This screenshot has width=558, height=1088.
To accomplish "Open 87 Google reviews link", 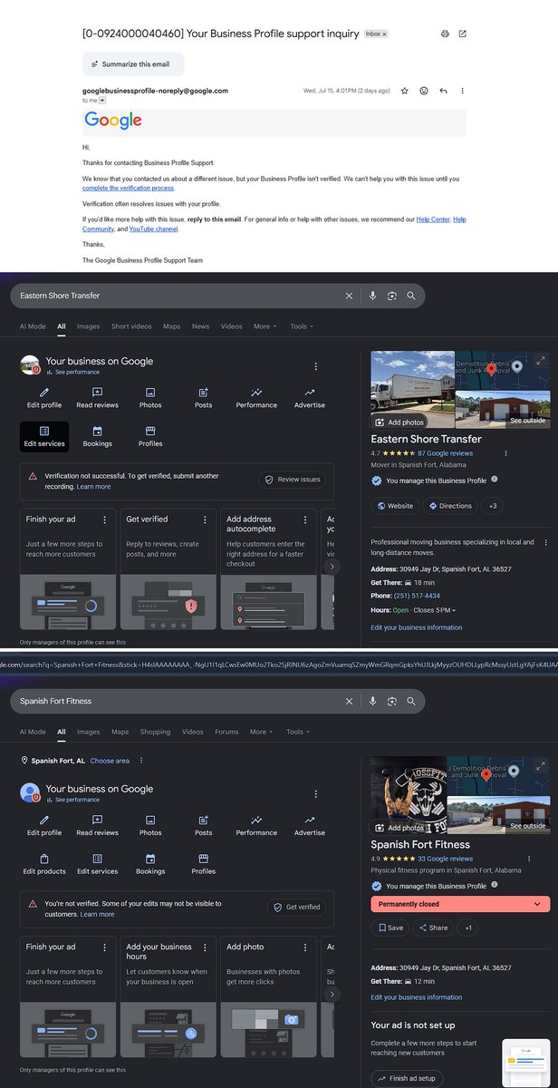I will 445,452.
